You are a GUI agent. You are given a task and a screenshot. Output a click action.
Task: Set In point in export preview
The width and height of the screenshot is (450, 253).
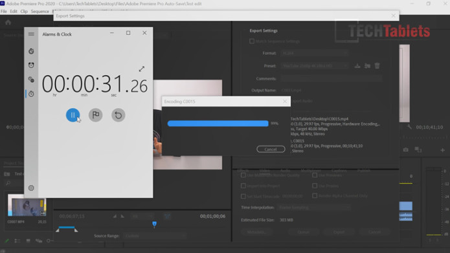tap(115, 216)
